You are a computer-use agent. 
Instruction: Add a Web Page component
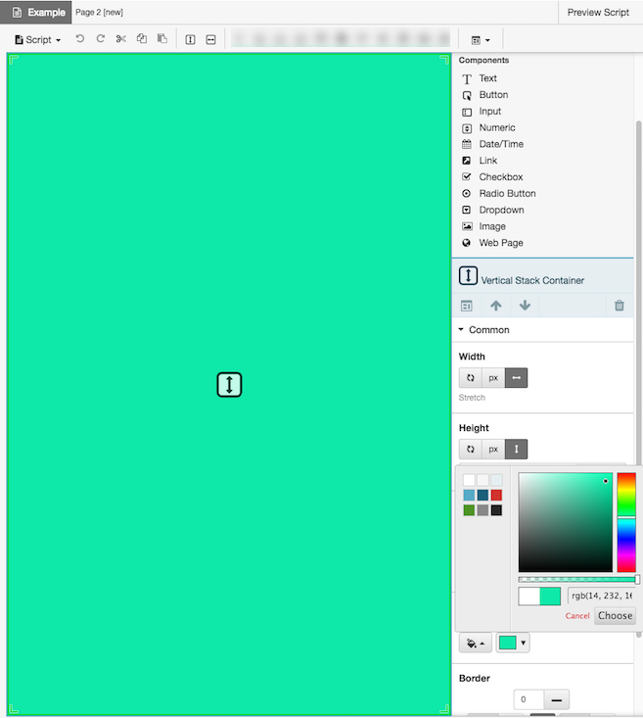tap(501, 243)
